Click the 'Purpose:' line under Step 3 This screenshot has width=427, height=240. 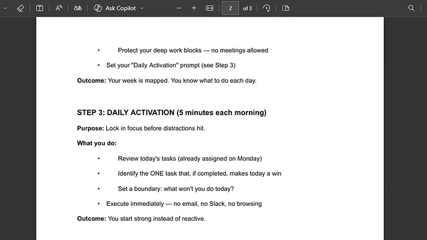coord(141,128)
